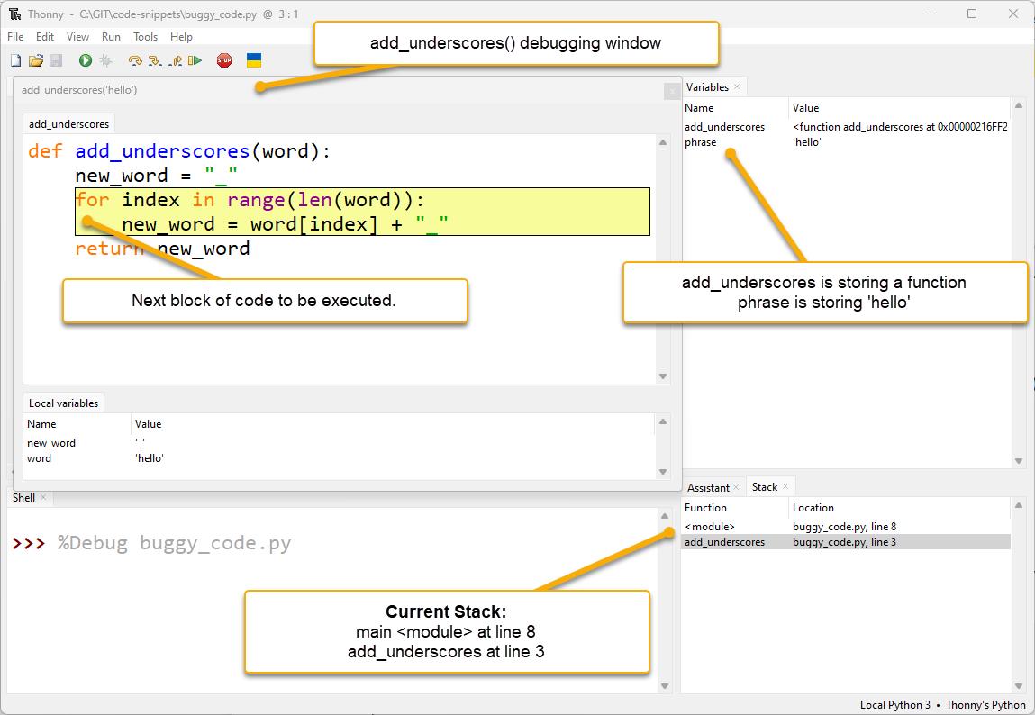Viewport: 1035px width, 715px height.
Task: Select the Local variables tab
Action: pyautogui.click(x=63, y=403)
